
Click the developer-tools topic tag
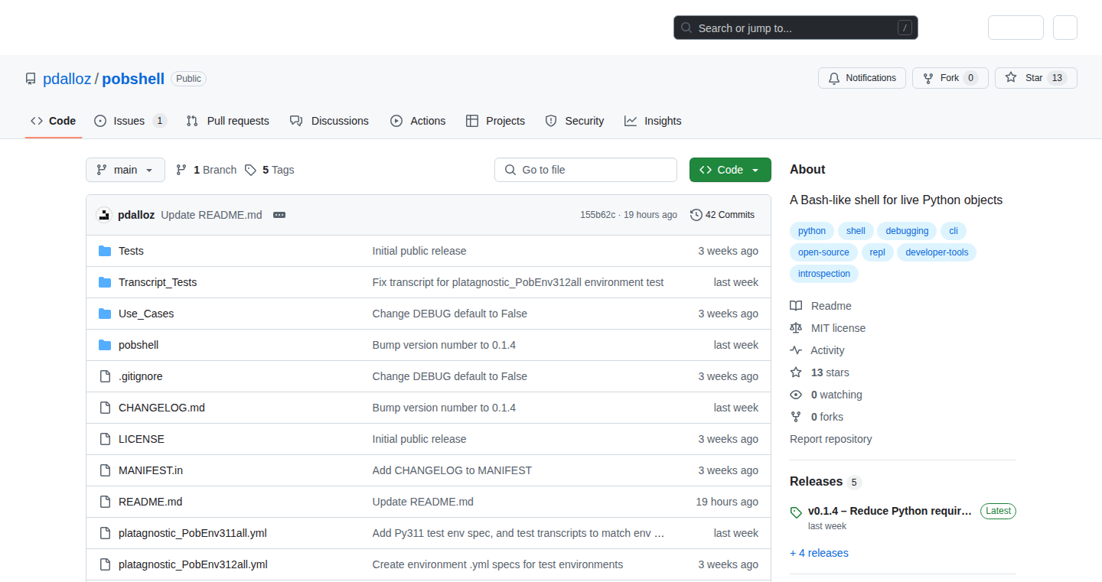click(937, 252)
